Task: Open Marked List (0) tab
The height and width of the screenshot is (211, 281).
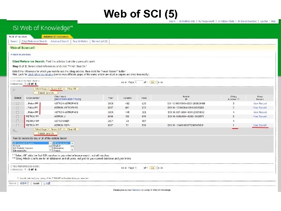Action: click(x=100, y=41)
